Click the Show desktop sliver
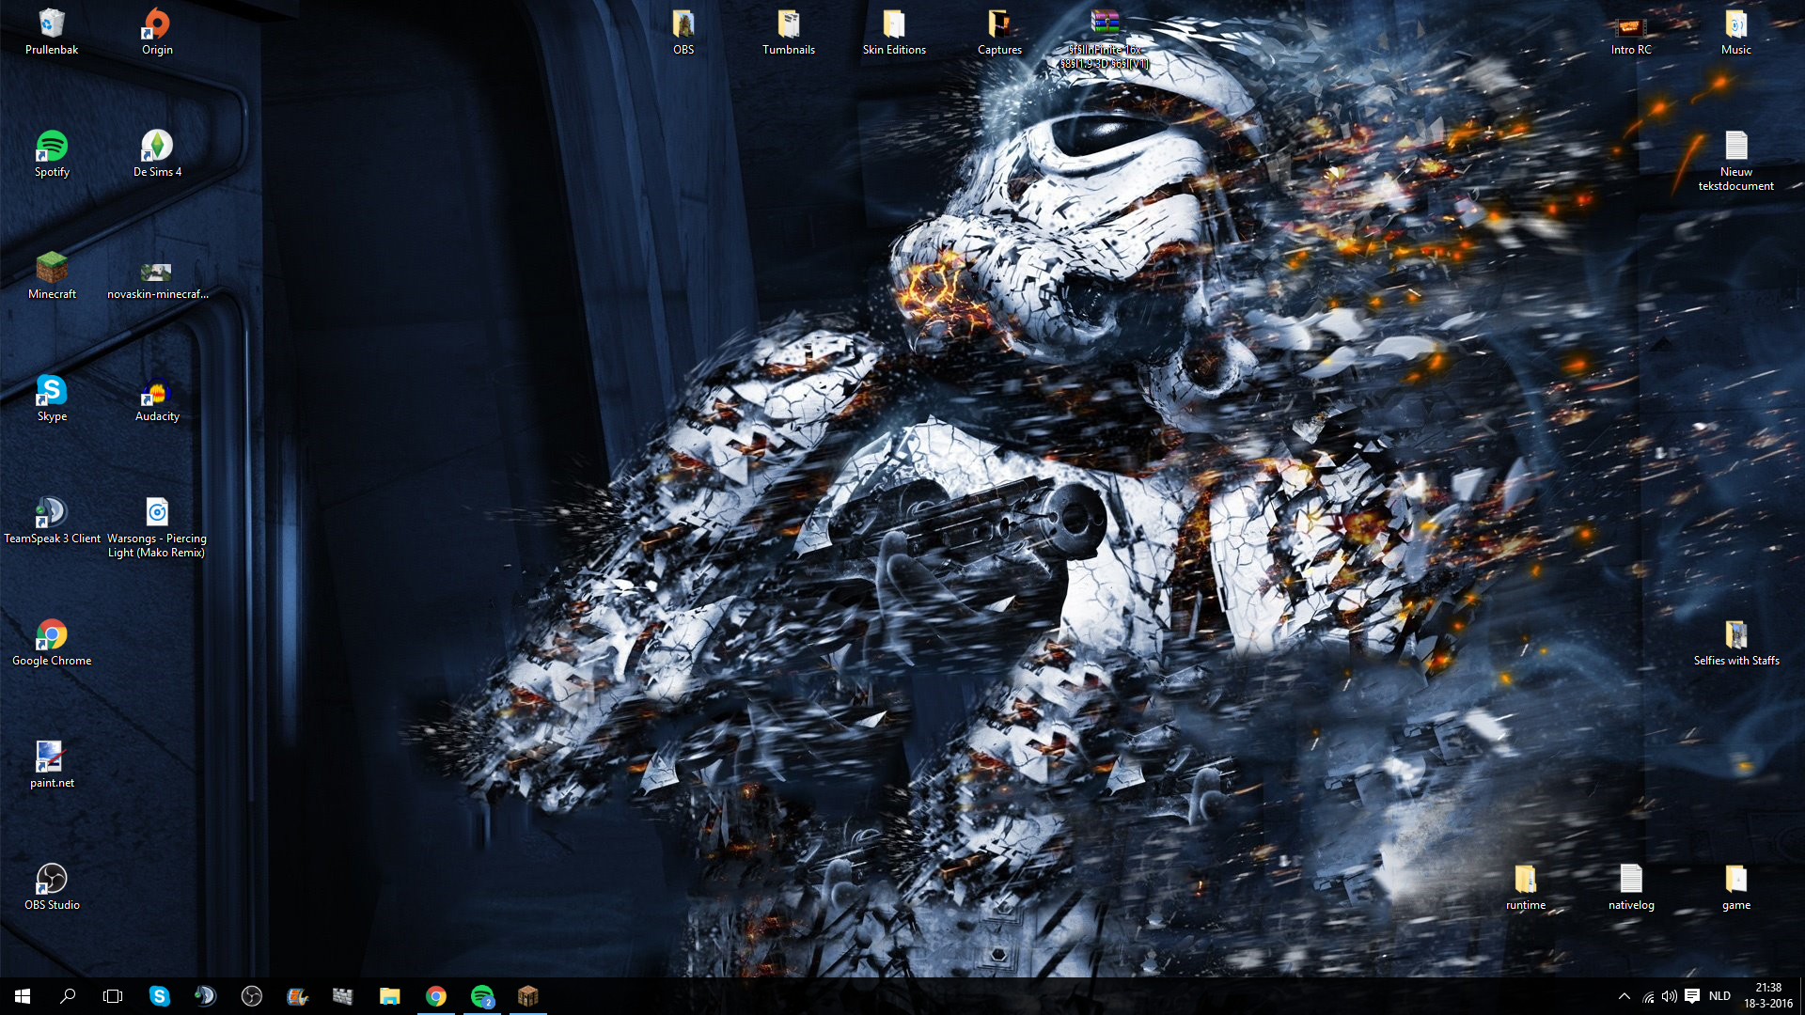This screenshot has height=1015, width=1805. tap(1802, 996)
